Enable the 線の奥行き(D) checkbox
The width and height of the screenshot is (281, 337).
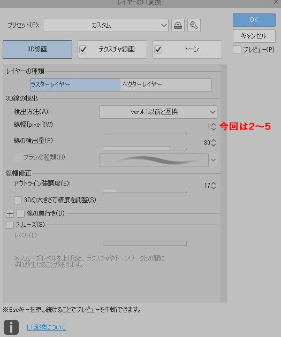21,213
